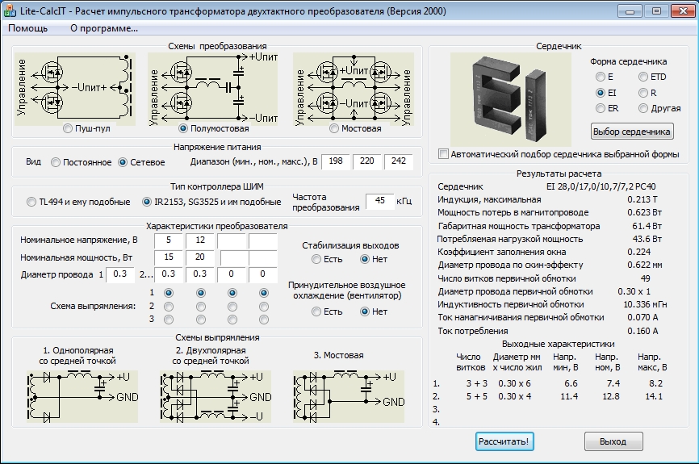This screenshot has width=699, height=464.
Task: Minimize the Lite-CalcIT window
Action: click(x=630, y=11)
